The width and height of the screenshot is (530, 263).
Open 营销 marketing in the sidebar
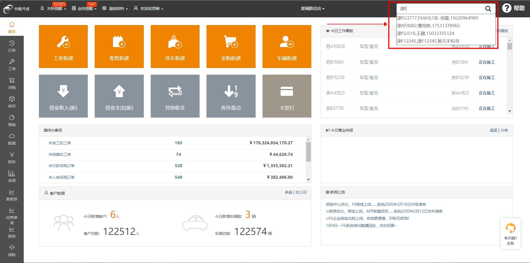tap(12, 120)
